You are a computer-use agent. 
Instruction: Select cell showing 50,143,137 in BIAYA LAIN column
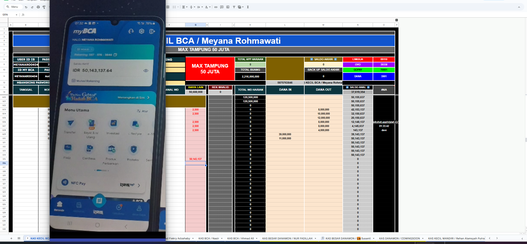click(196, 159)
